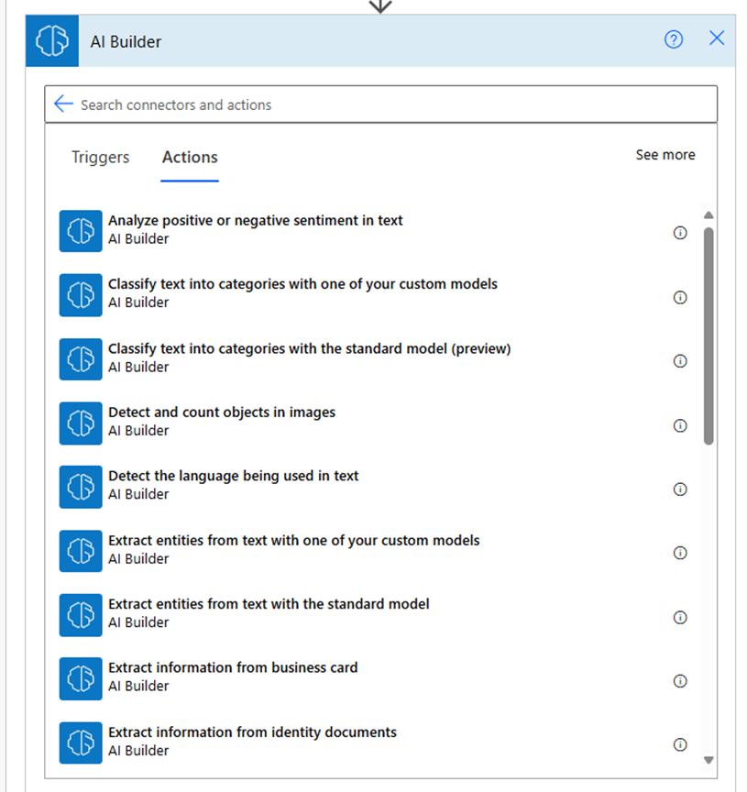Choose 'Extract information from business card'

tap(233, 667)
